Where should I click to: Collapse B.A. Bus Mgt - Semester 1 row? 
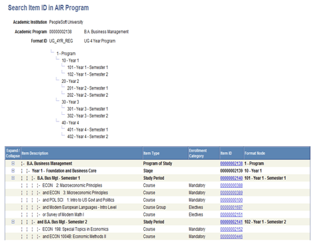(x=13, y=178)
